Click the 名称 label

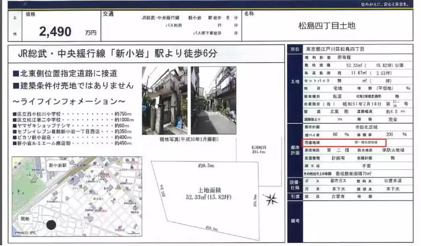click(249, 14)
